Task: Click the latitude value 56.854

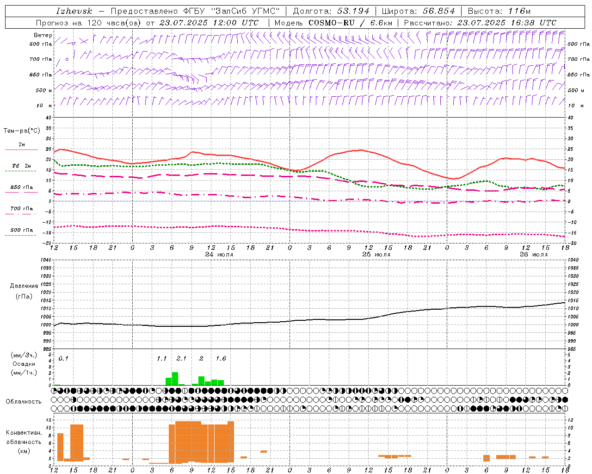Action: click(438, 11)
